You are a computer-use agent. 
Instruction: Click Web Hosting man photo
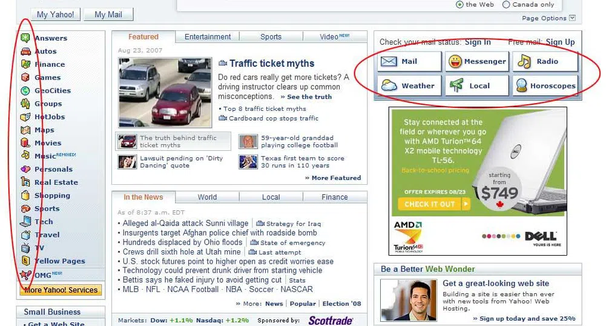click(x=409, y=301)
